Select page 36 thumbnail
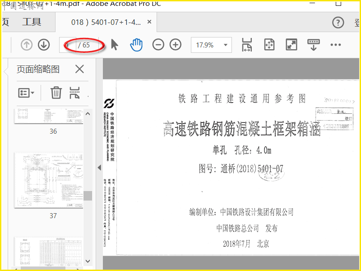 pos(49,116)
